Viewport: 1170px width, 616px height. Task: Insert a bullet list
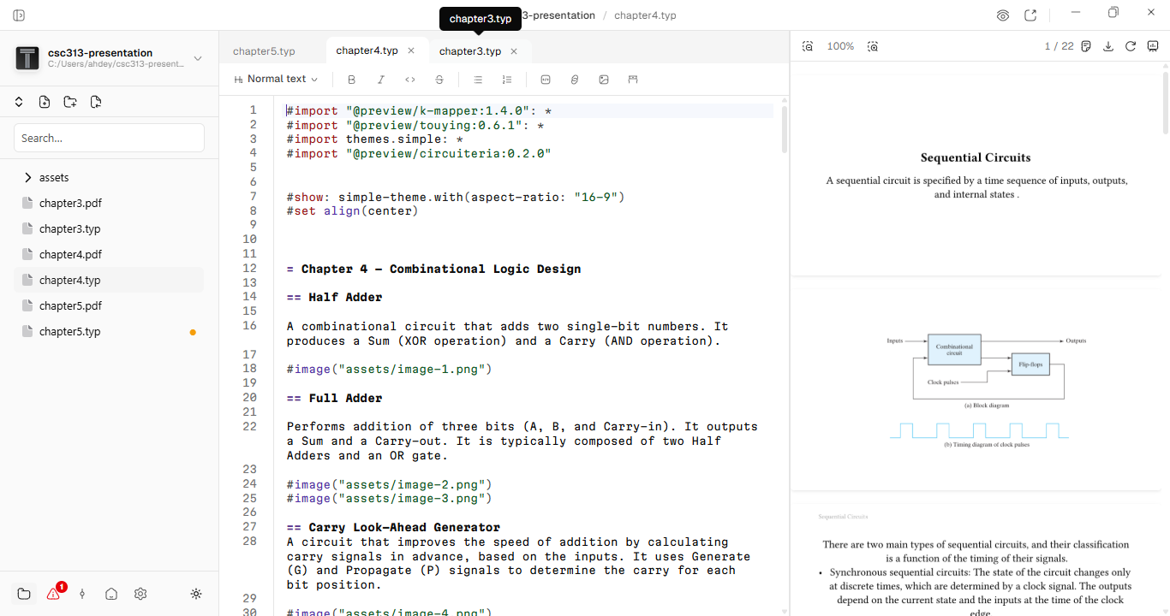[x=478, y=80]
